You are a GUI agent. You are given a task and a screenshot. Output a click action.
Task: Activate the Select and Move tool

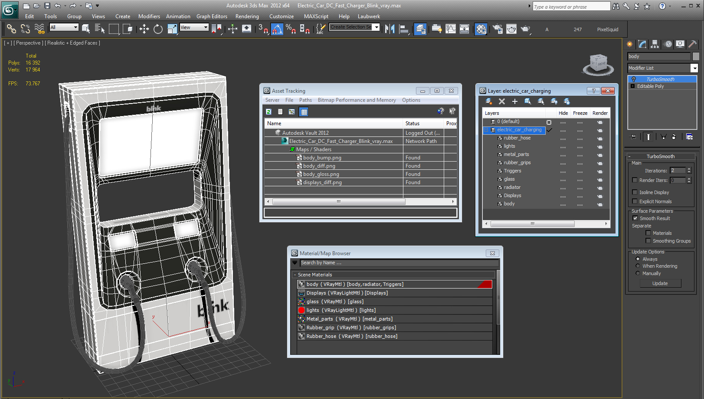pyautogui.click(x=144, y=29)
